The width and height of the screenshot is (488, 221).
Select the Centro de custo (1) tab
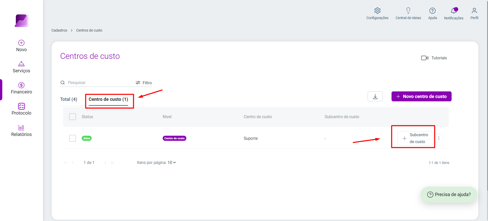pos(108,99)
